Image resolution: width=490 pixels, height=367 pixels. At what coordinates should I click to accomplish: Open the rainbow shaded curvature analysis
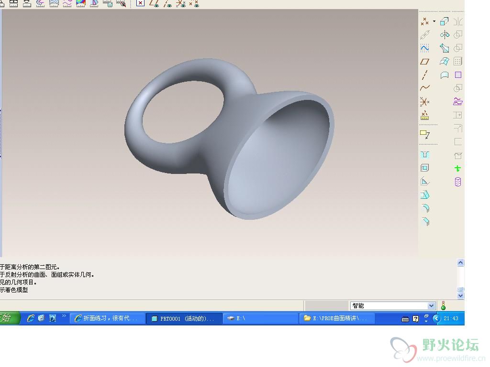80,3
